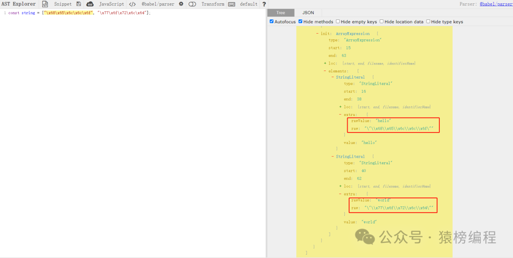This screenshot has height=258, width=513.
Task: Open the JavaScript language menu
Action: coord(112,4)
